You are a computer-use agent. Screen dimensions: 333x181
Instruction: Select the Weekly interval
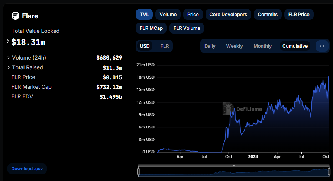click(235, 46)
